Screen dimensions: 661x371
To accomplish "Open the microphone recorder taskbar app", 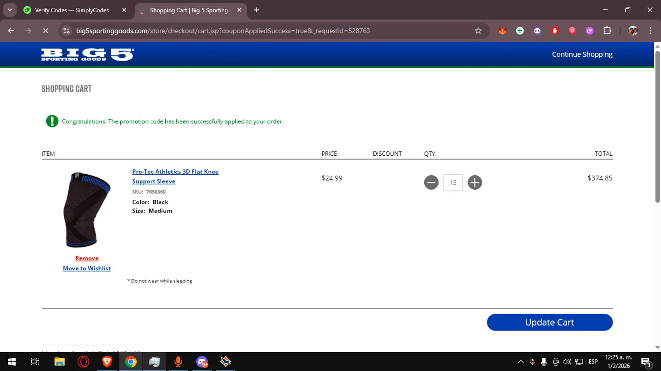I will [178, 362].
